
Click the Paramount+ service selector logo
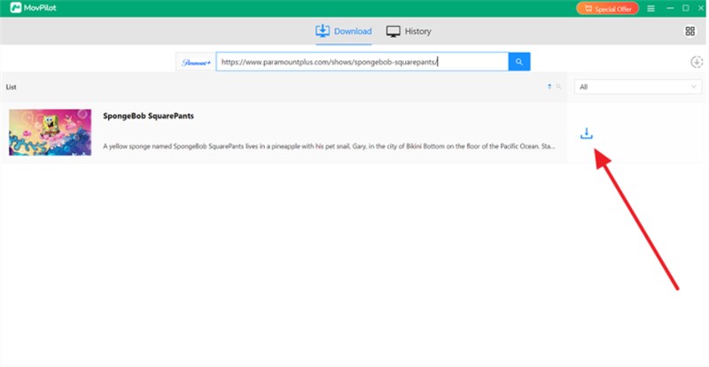pos(196,62)
